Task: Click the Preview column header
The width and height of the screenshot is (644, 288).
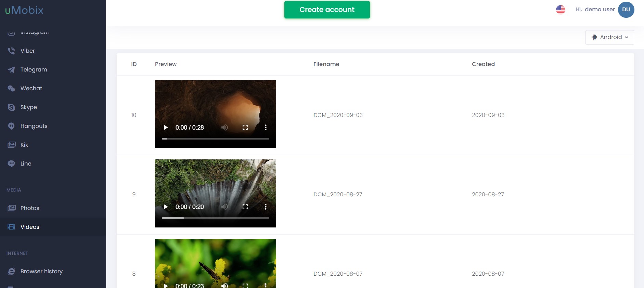Action: (x=166, y=64)
